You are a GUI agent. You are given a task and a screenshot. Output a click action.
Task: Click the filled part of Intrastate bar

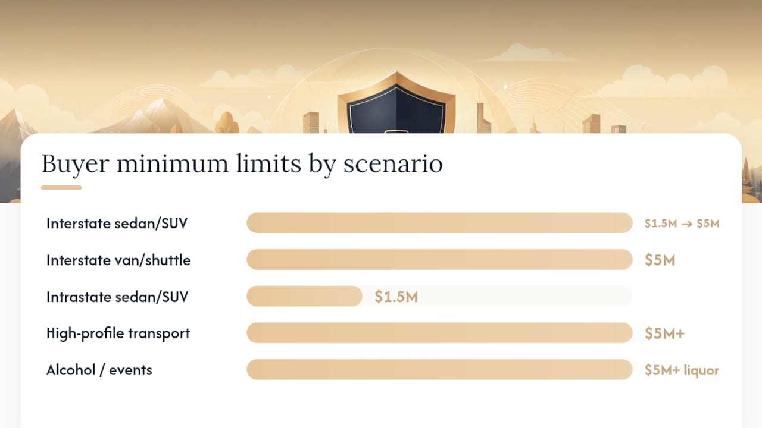pyautogui.click(x=304, y=296)
